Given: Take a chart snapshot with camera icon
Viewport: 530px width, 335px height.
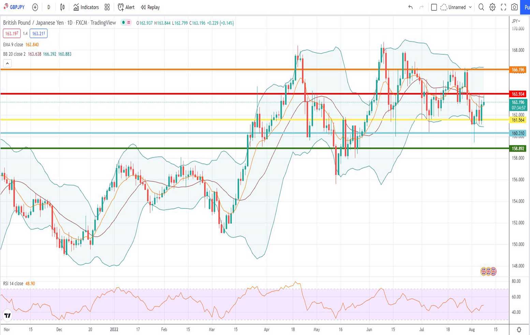Looking at the screenshot, I should point(514,7).
